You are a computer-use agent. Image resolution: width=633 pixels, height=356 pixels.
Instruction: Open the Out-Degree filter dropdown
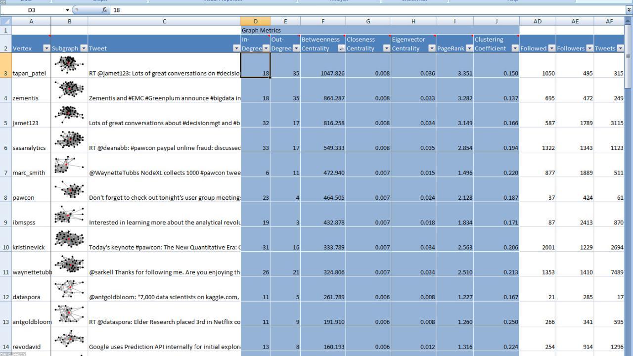point(296,48)
